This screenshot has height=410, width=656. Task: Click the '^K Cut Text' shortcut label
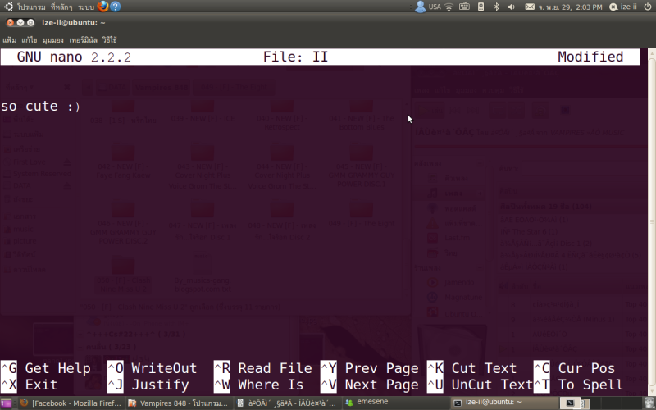click(472, 368)
